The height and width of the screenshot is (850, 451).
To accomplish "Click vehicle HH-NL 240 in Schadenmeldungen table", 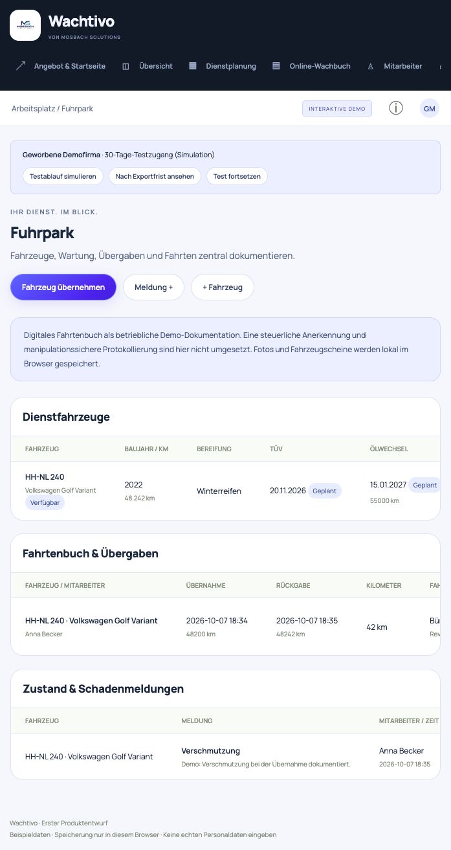I will pyautogui.click(x=89, y=756).
